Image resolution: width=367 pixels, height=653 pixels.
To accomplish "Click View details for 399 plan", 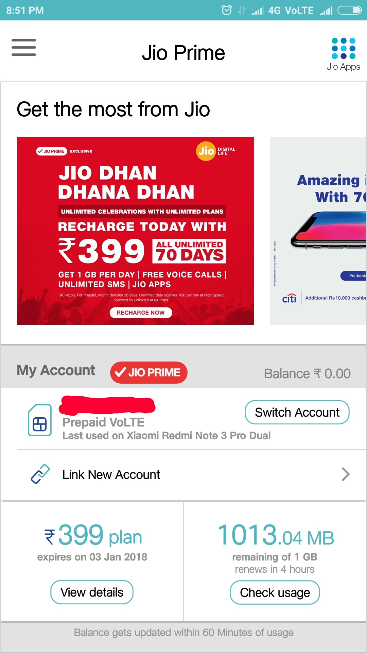I will [x=92, y=592].
